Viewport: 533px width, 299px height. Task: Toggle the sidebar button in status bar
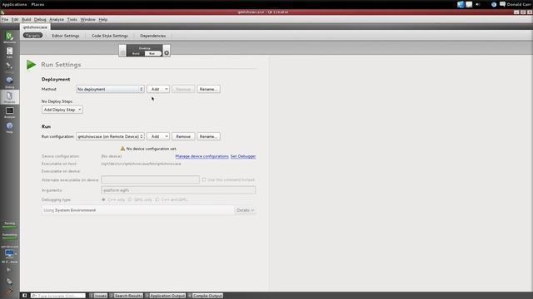[x=24, y=296]
